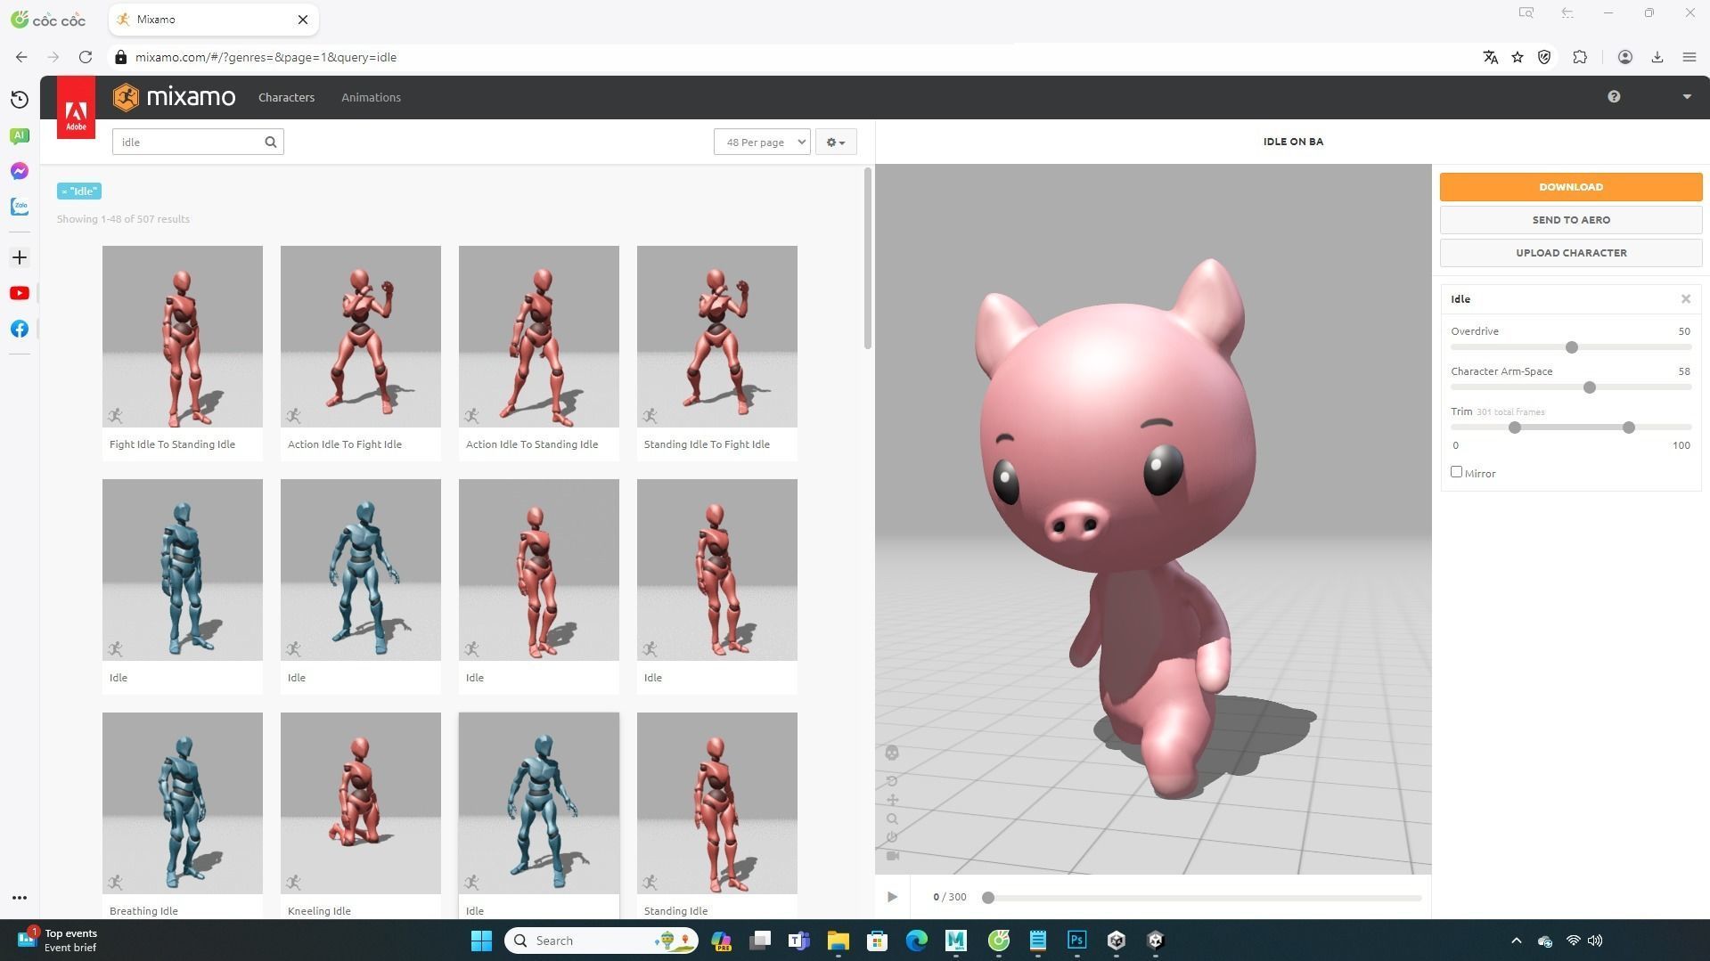Image resolution: width=1710 pixels, height=961 pixels.
Task: Select Action Idle To Standing Idle thumbnail
Action: [x=539, y=337]
